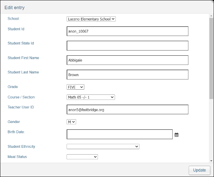Screen dimensions: 214x177
Task: Click the Teacher User ID label
Action: pos(21,107)
